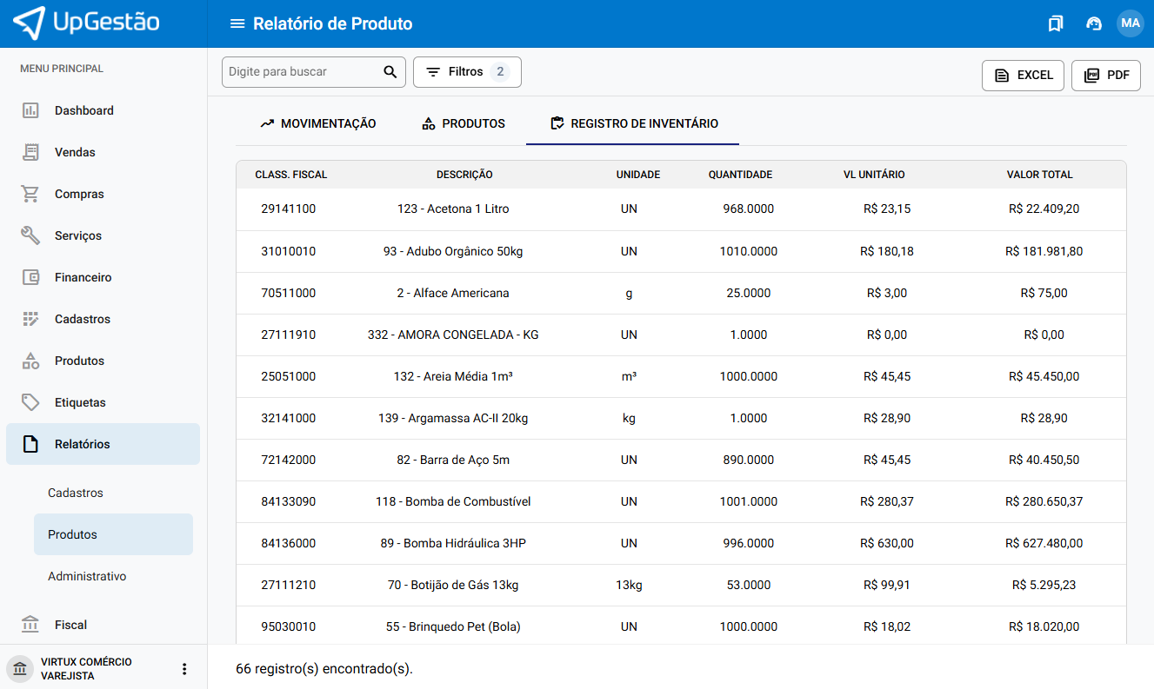Switch to the Produtos tab
Screen dimensions: 1154x689
click(x=464, y=123)
